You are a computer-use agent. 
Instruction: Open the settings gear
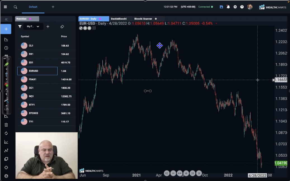coord(235,7)
